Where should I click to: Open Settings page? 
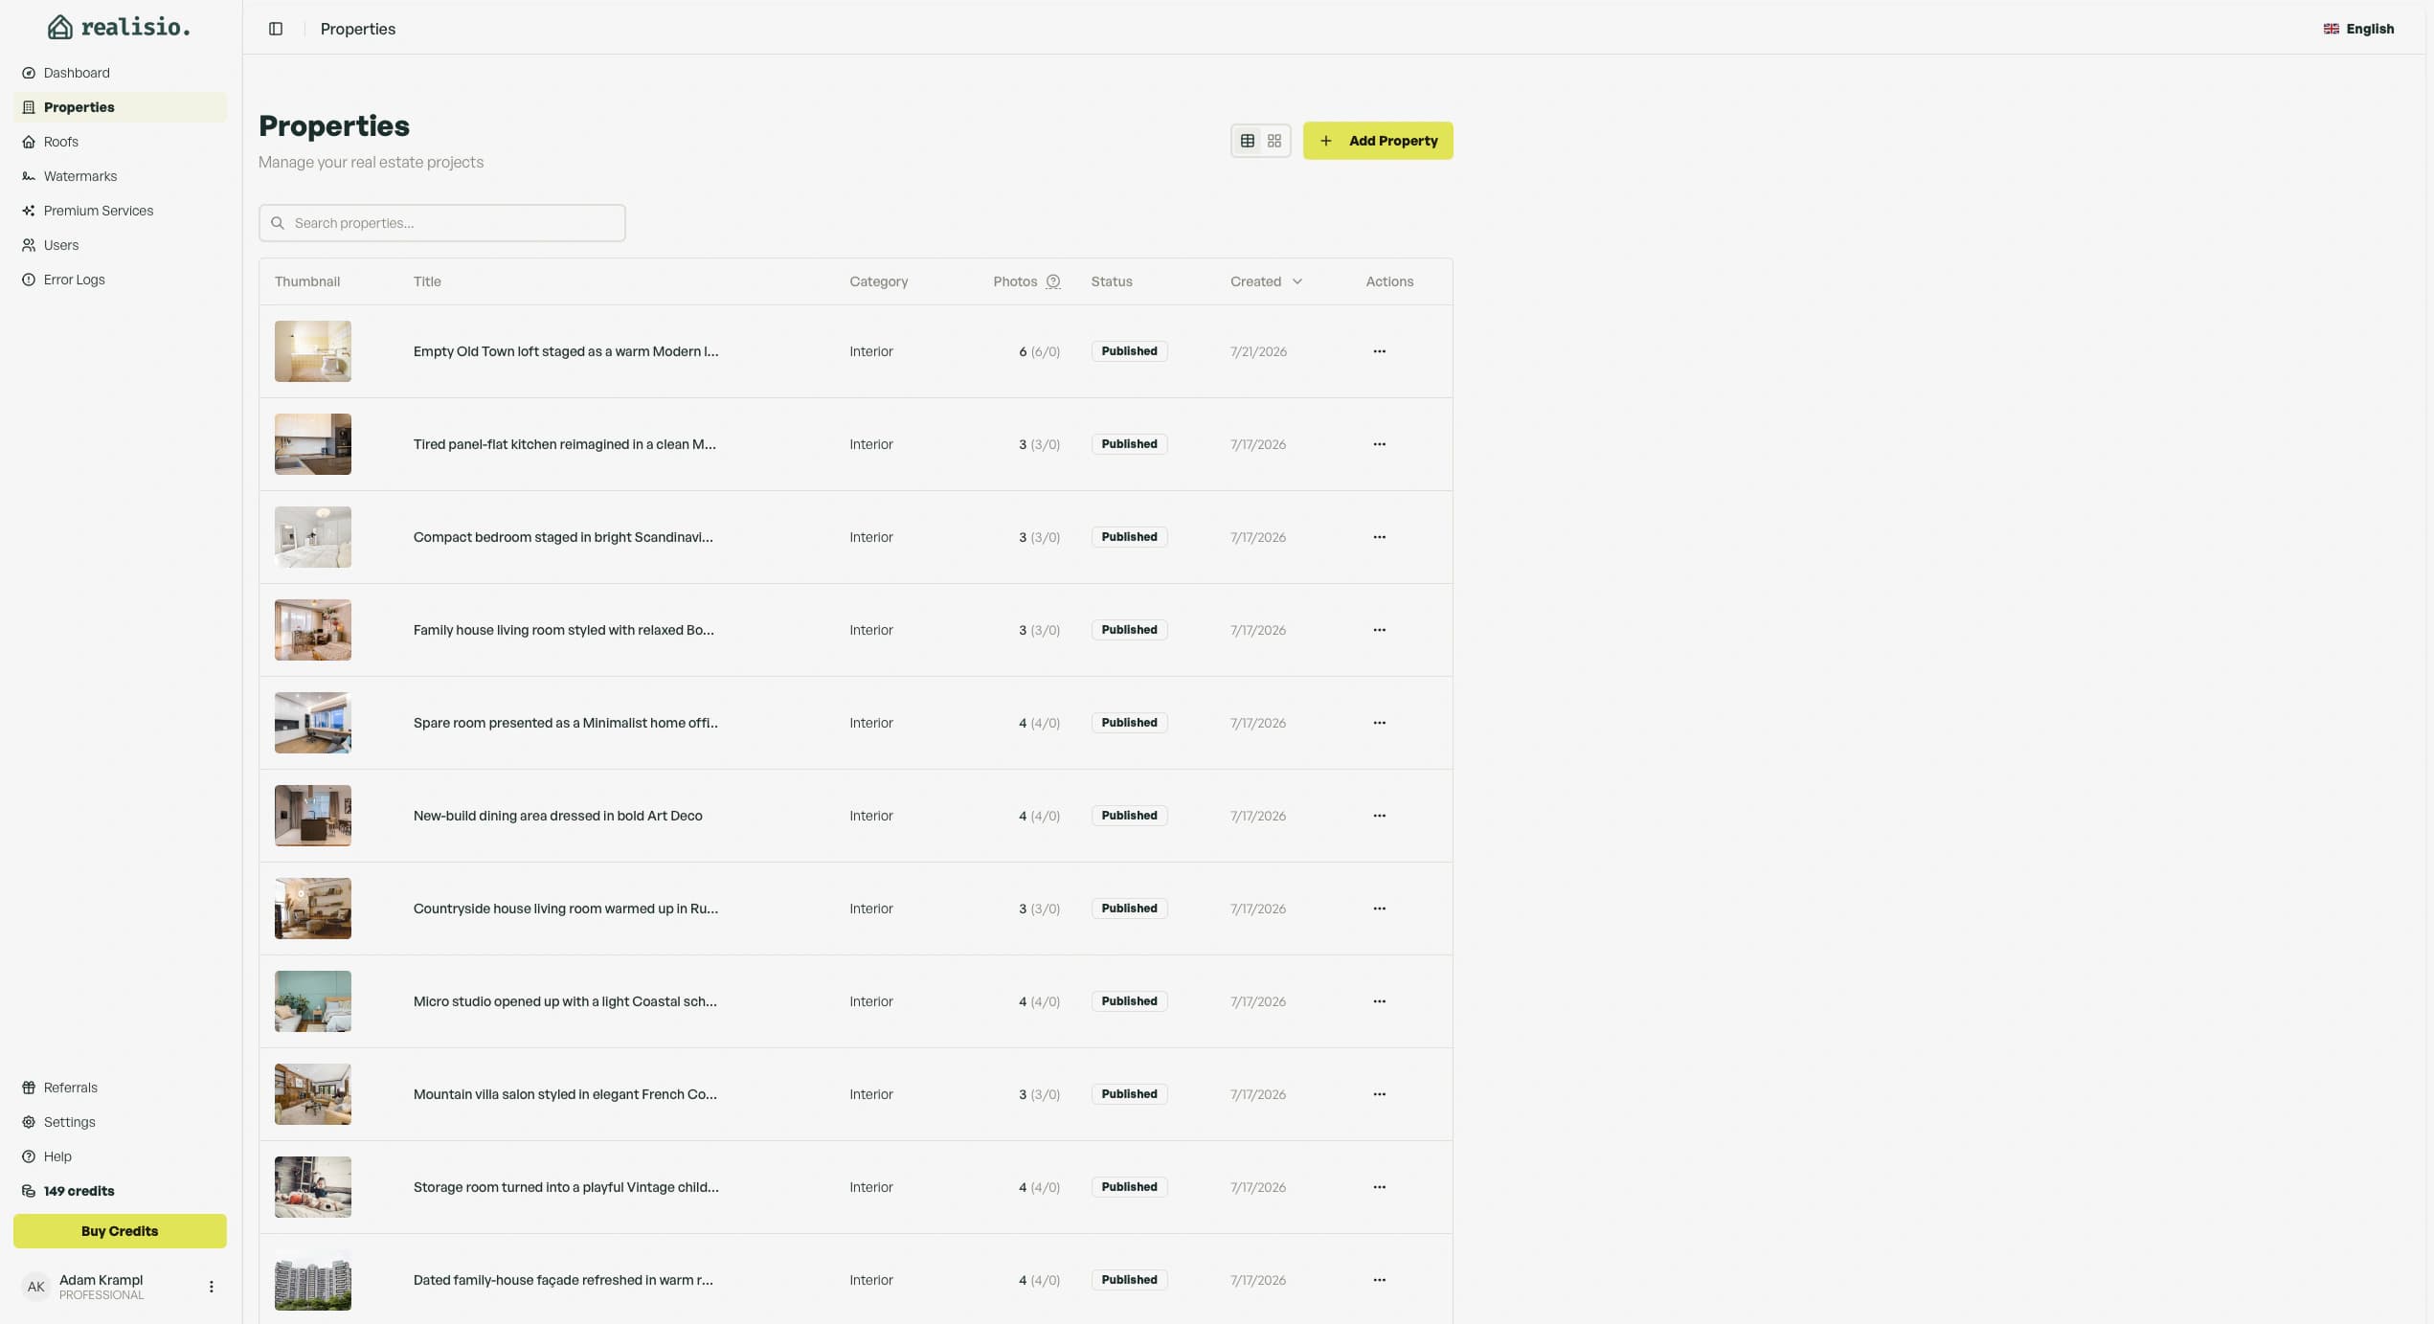point(120,1122)
